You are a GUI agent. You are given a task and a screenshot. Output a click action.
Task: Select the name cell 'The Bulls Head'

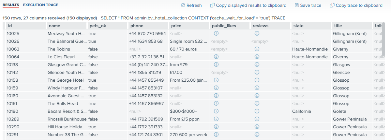[66, 103]
